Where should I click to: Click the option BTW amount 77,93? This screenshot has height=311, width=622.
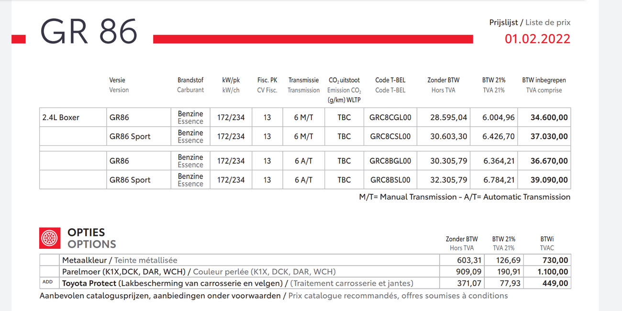coord(510,283)
